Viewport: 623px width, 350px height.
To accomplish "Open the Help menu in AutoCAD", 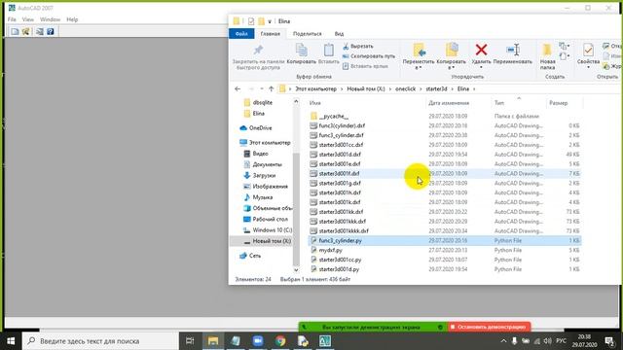I will pos(72,19).
